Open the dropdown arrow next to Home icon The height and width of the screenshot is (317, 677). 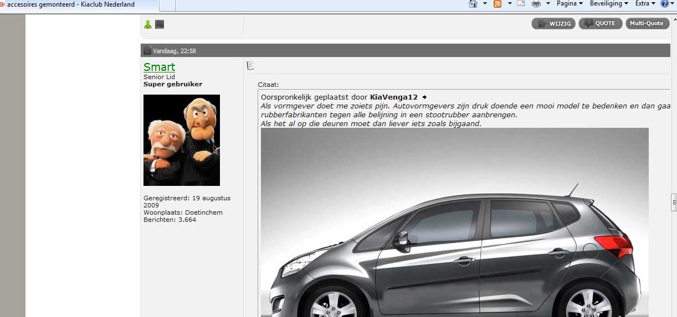point(485,4)
